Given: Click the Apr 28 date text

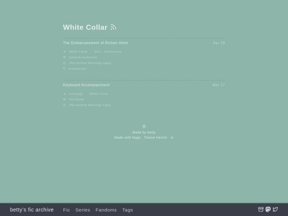Looking at the screenshot, I should click(219, 43).
